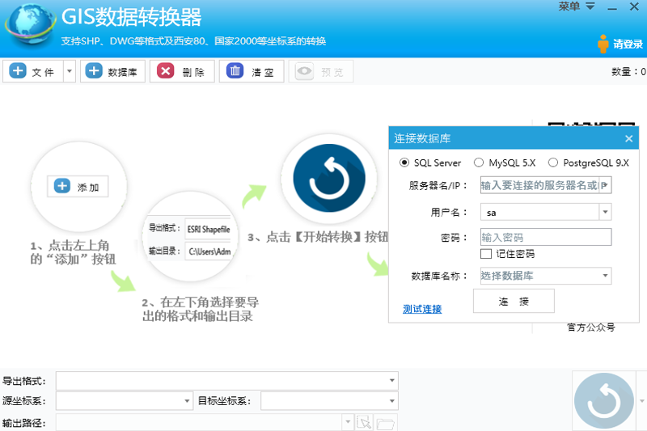Click the 清空 clear list button
This screenshot has width=647, height=431.
click(x=252, y=71)
